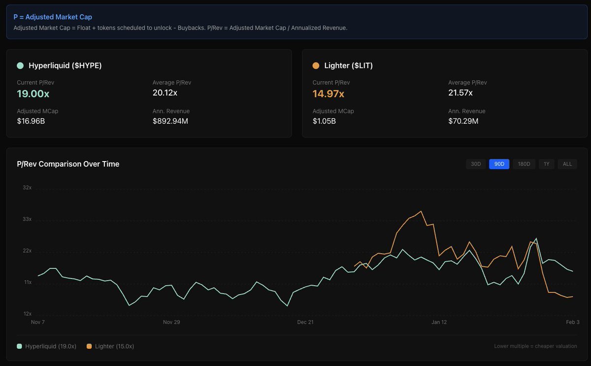Click the Hyperliquid ($HYPE) card title

[x=65, y=66]
